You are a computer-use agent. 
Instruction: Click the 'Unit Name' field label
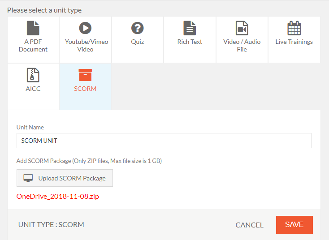click(x=30, y=127)
